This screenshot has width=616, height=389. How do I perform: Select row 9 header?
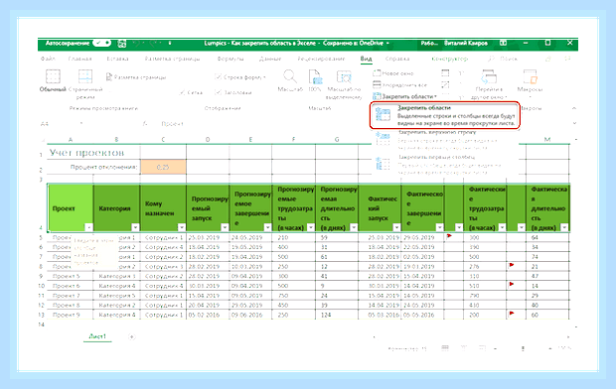(x=42, y=276)
